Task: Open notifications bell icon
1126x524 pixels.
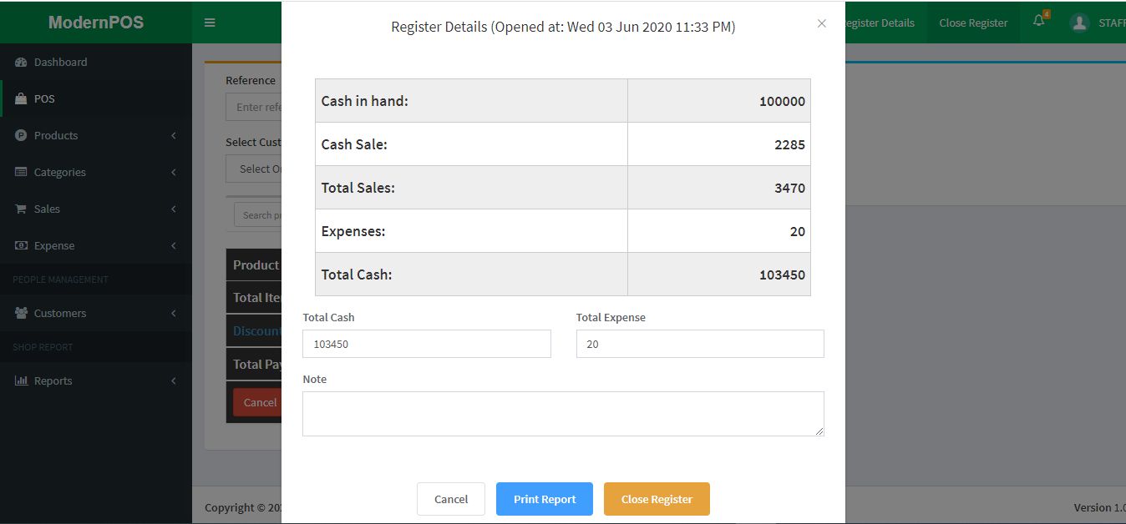Action: click(1039, 22)
